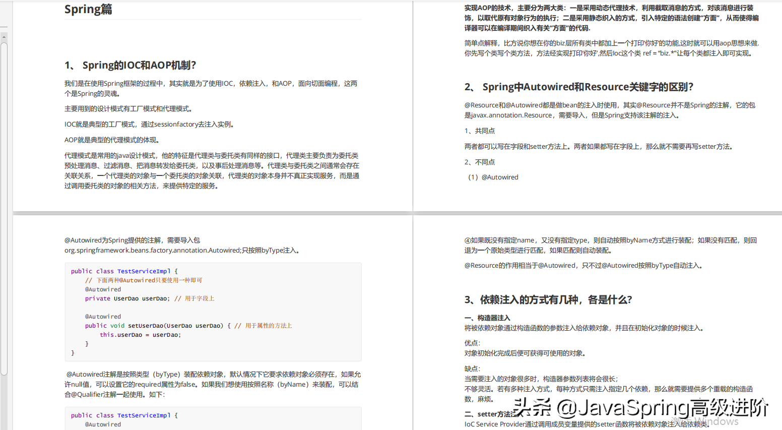Click paragraph starting '简单点解释'

click(x=612, y=48)
